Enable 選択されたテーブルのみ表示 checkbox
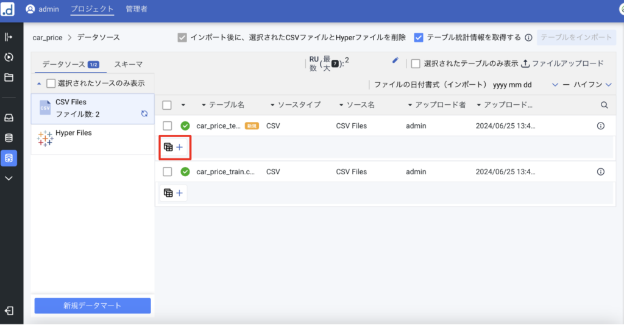The width and height of the screenshot is (624, 325). [x=416, y=63]
